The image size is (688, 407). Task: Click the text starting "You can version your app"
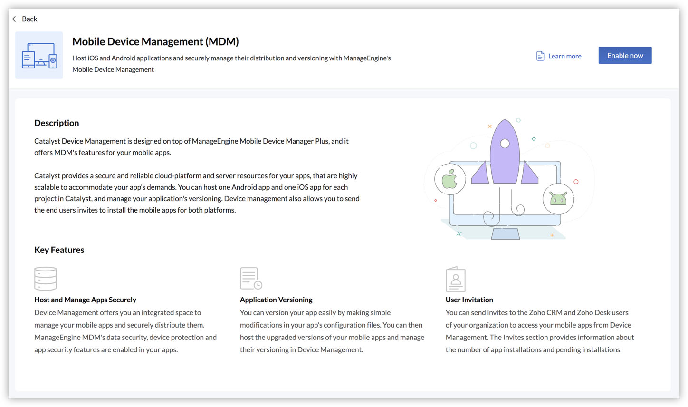[x=332, y=331]
